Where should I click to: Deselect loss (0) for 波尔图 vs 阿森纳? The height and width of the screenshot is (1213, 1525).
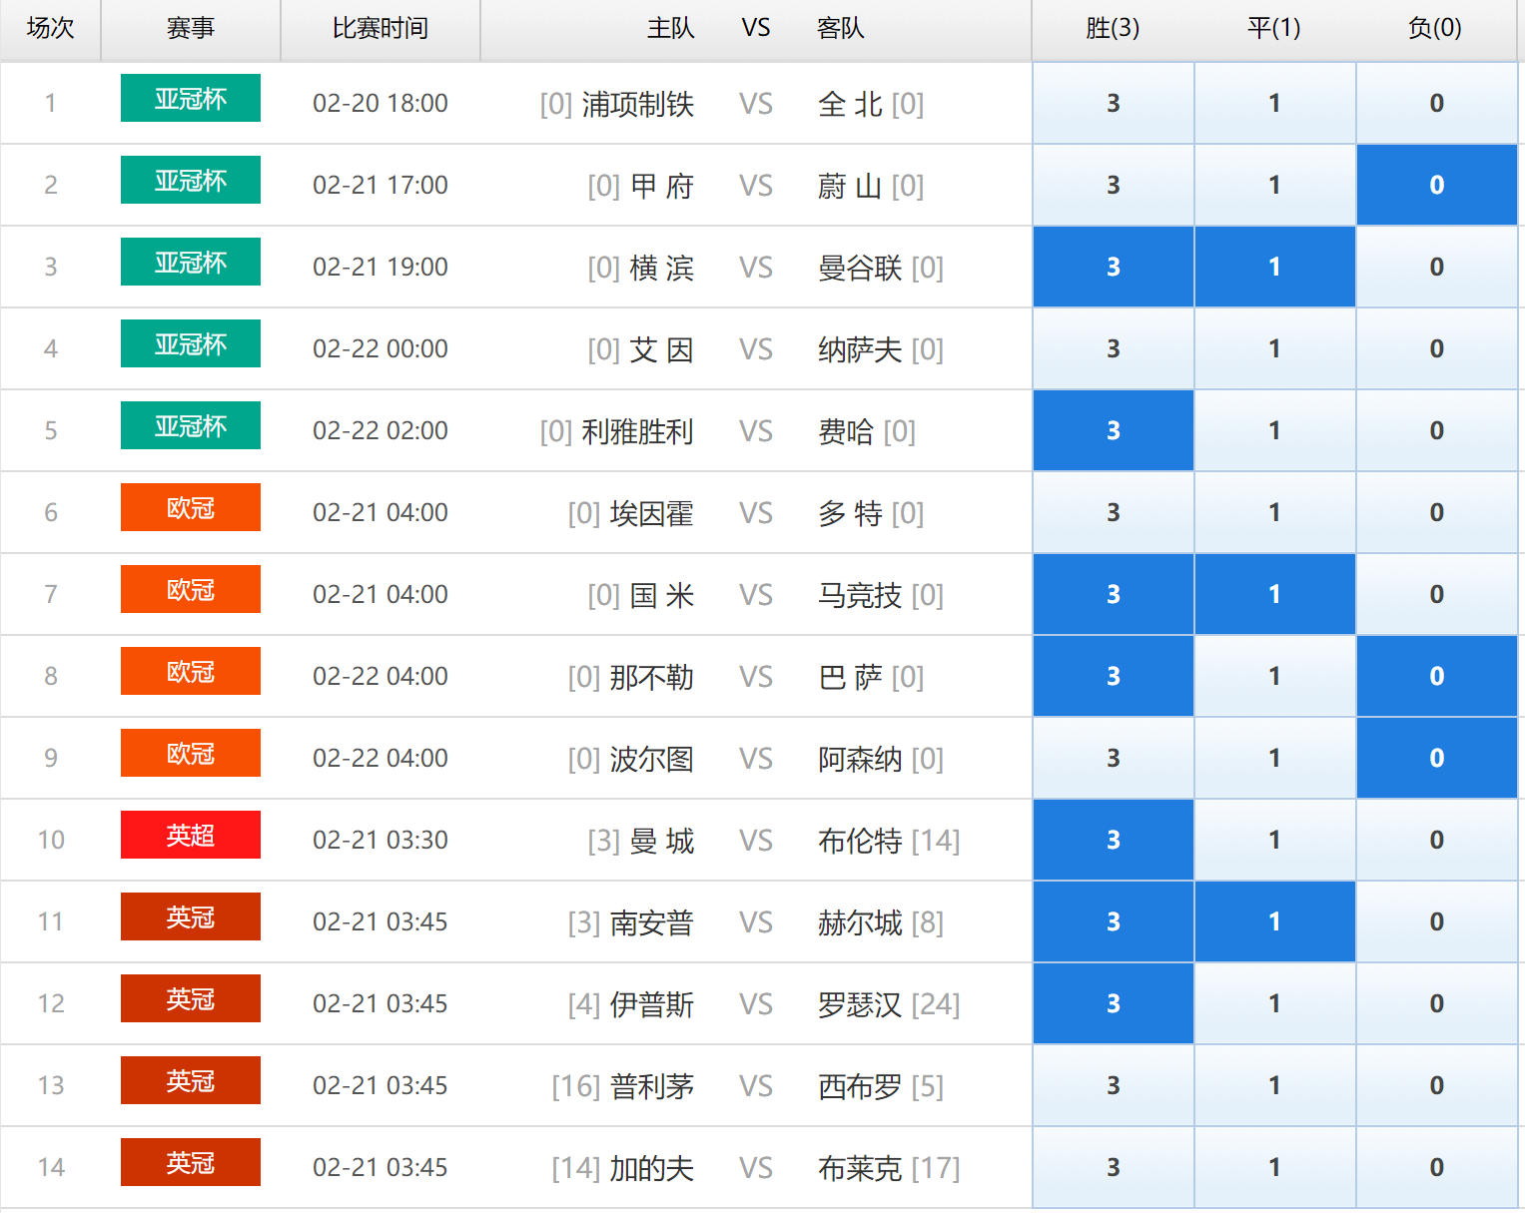[x=1436, y=758]
